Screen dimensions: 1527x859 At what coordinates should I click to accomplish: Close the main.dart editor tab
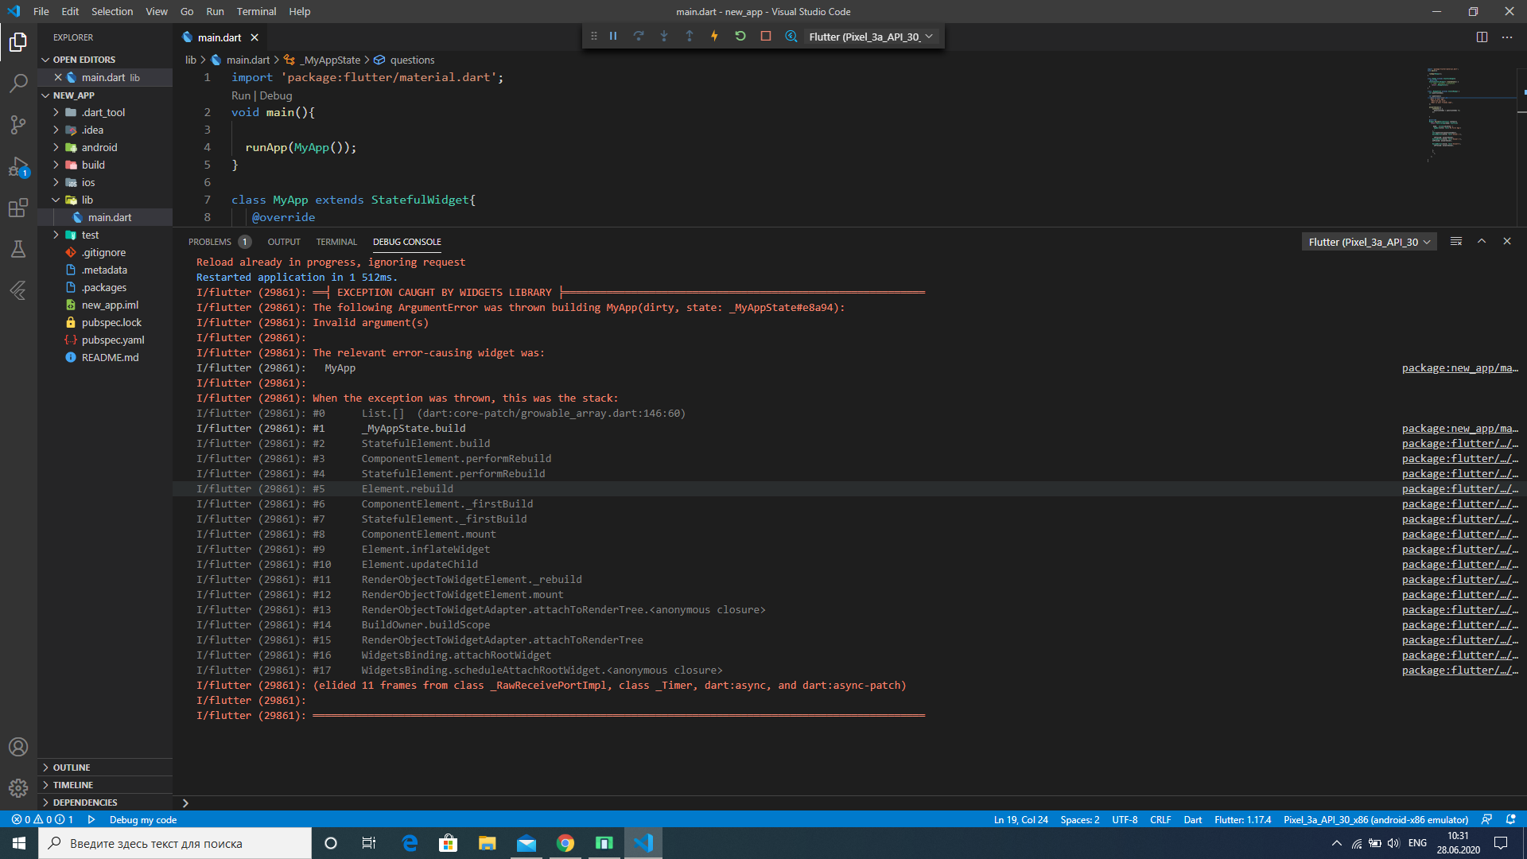click(x=254, y=37)
